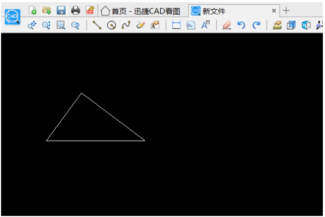Select the freehand pencil tool
Image resolution: width=325 pixels, height=217 pixels.
point(140,25)
